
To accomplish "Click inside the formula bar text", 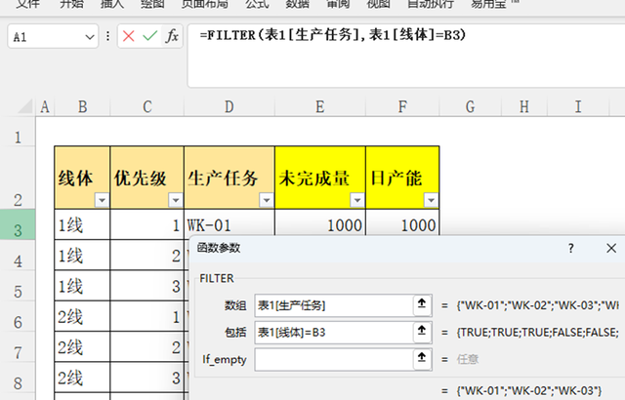I will click(x=332, y=35).
